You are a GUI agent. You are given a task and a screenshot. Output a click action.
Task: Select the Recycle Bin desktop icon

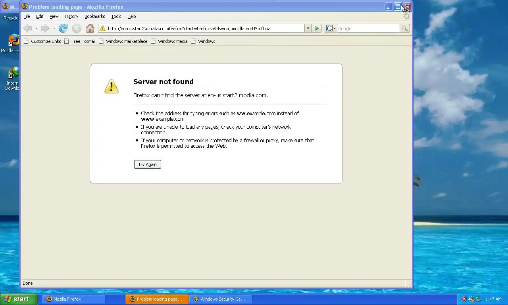point(11,18)
